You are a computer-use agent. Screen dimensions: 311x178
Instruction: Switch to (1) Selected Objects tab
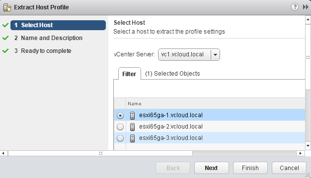coord(172,73)
